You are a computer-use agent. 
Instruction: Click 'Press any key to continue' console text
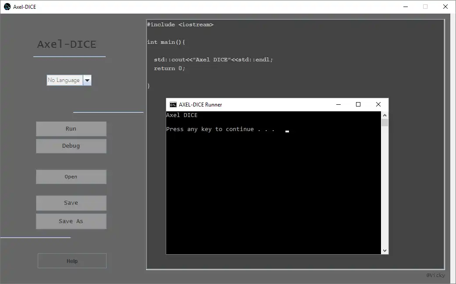(x=220, y=129)
